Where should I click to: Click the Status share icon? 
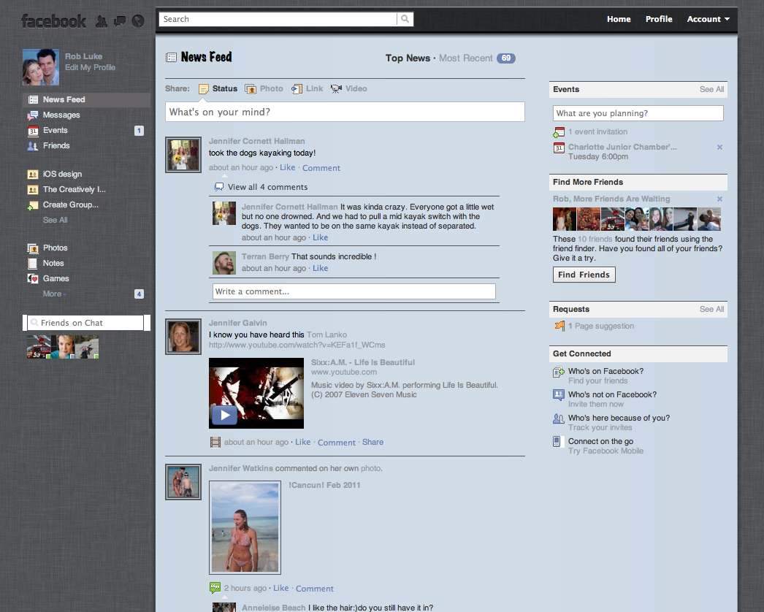pos(204,88)
